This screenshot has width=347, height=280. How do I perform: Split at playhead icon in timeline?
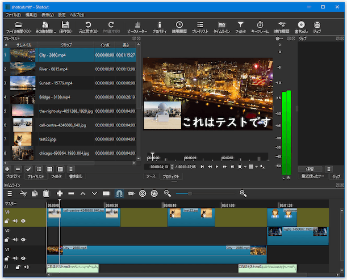coord(106,194)
